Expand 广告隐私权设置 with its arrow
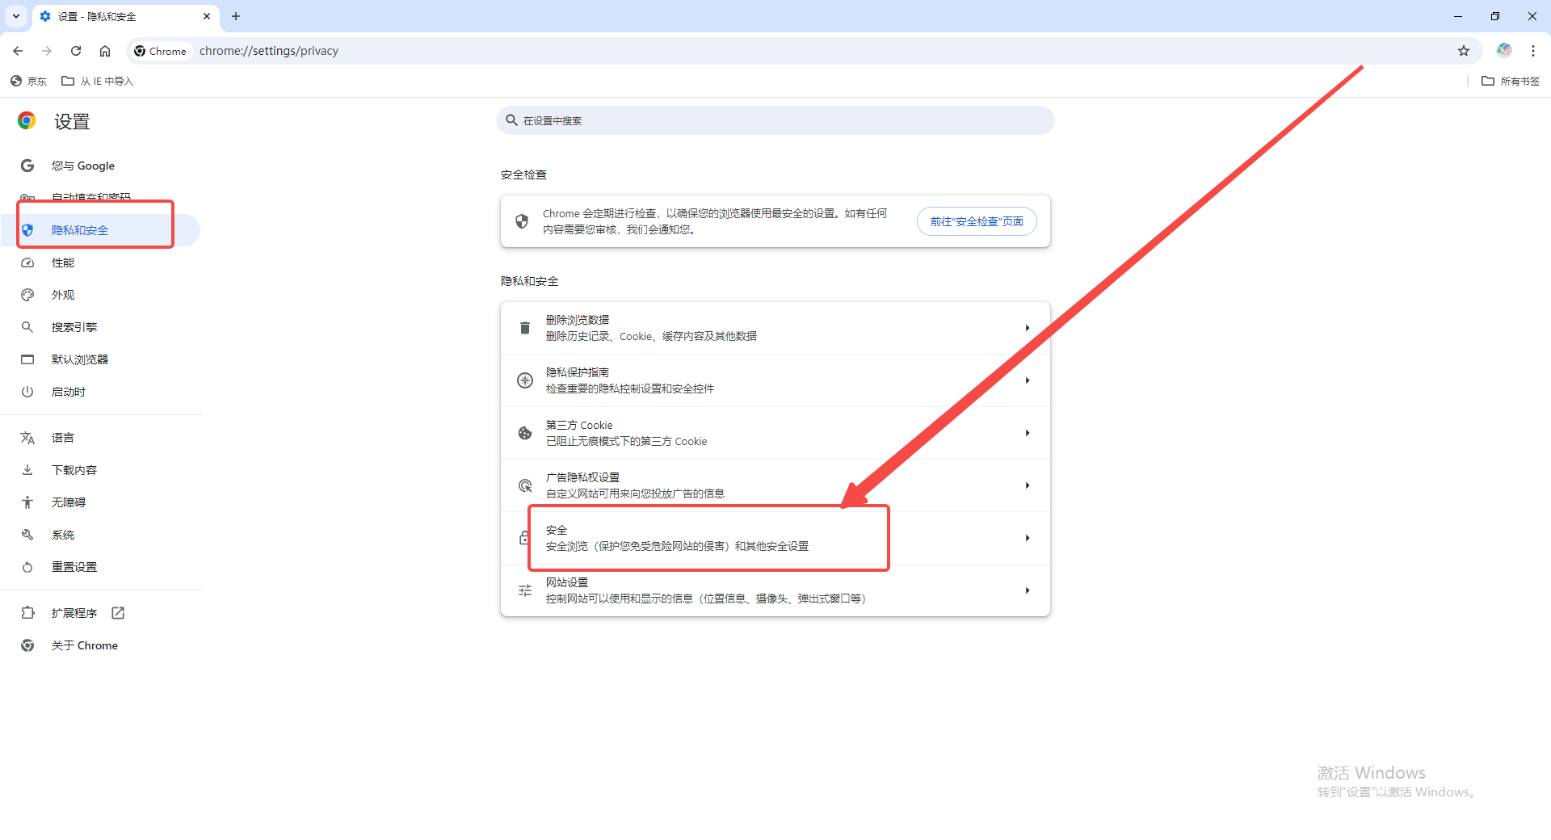The width and height of the screenshot is (1551, 840). 1028,485
